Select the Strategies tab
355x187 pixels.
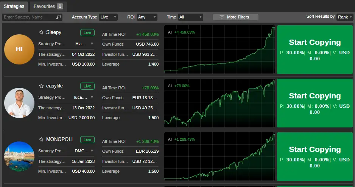[x=14, y=6]
